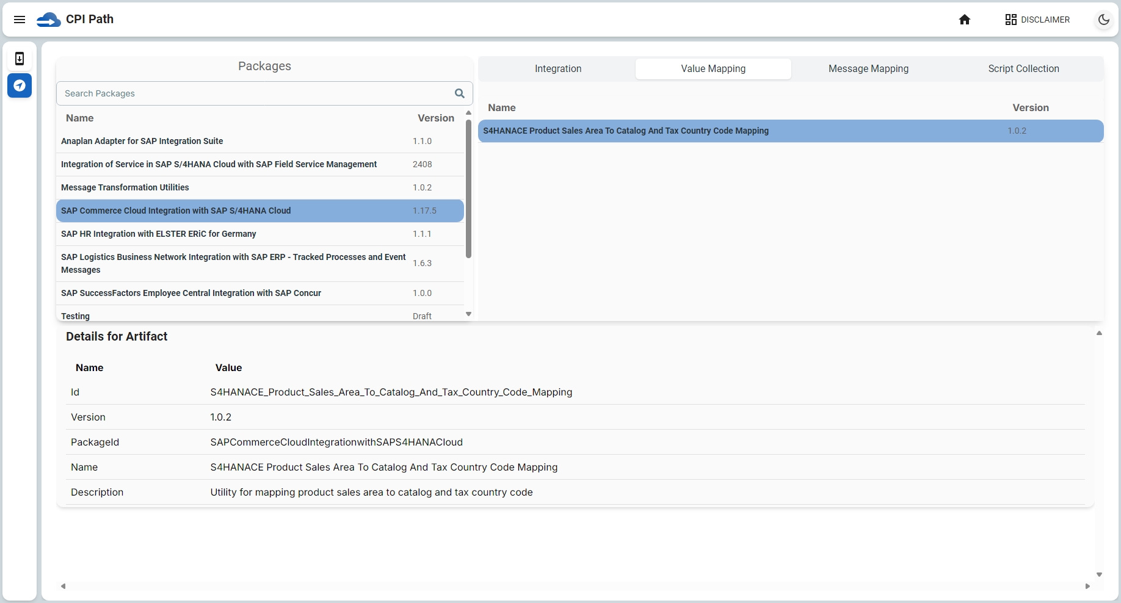This screenshot has height=603, width=1121.
Task: Click the Description value about utility mapping
Action: click(x=371, y=492)
